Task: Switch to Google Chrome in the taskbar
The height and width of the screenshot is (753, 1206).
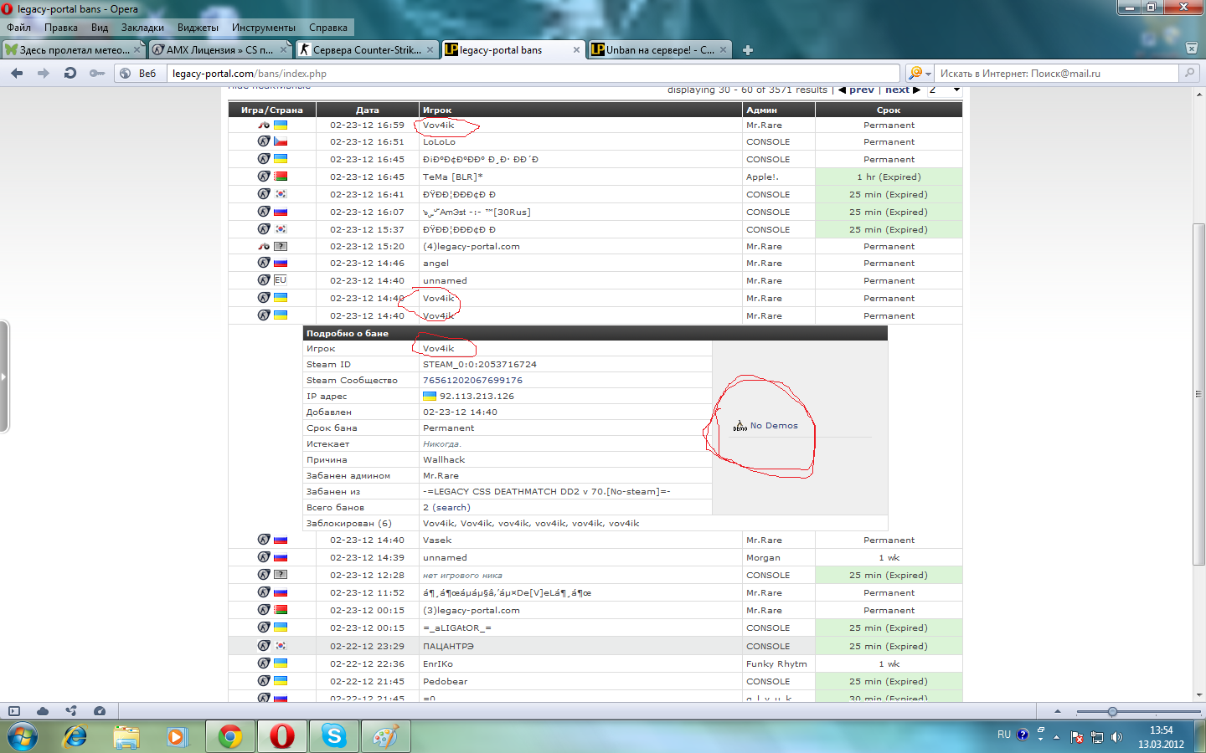Action: click(x=229, y=737)
